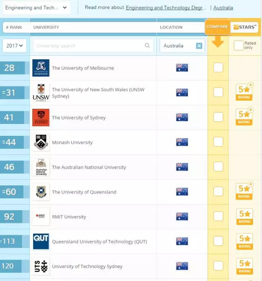Select the COMPARE tab
The image size is (262, 281).
coord(217,27)
